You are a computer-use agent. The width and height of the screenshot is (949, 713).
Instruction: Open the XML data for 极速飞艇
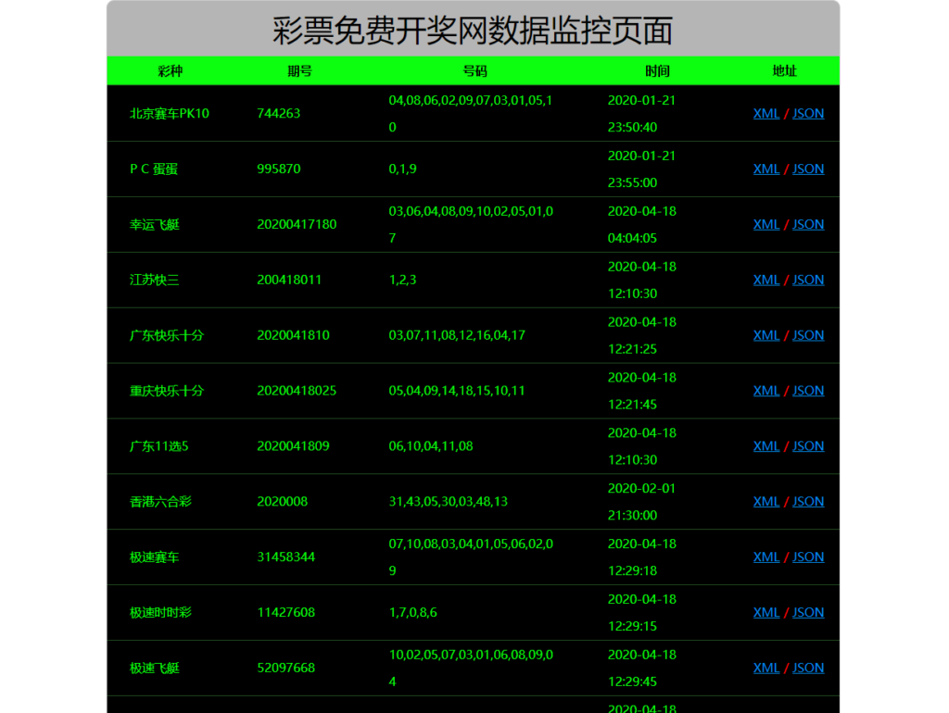click(766, 668)
